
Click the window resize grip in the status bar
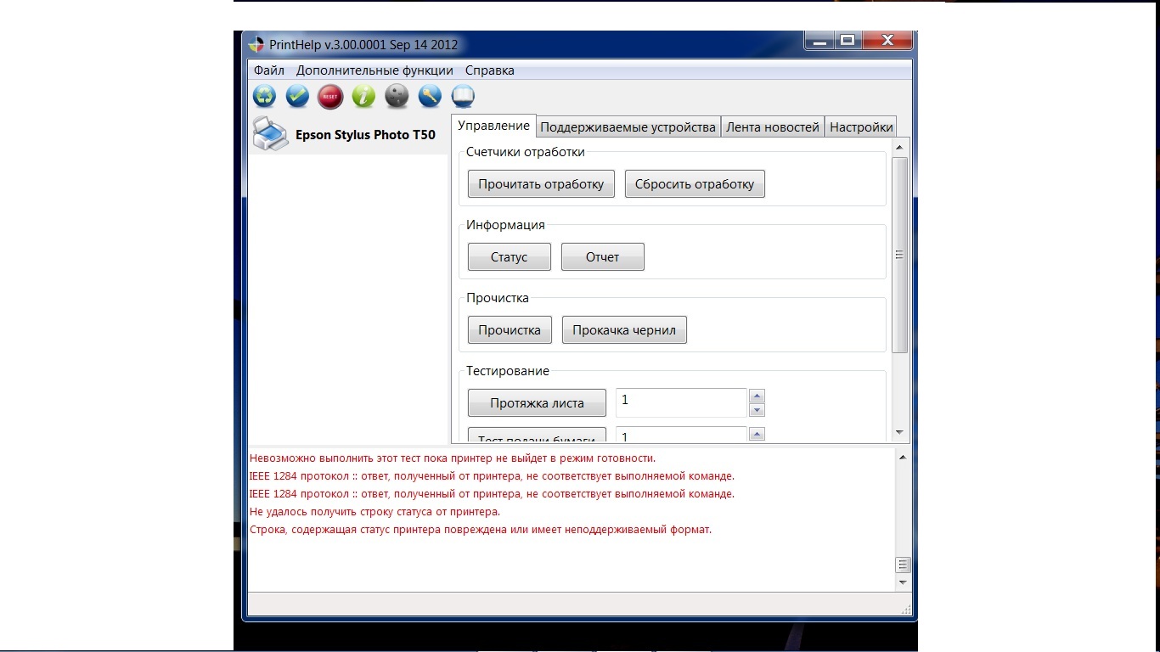[905, 609]
